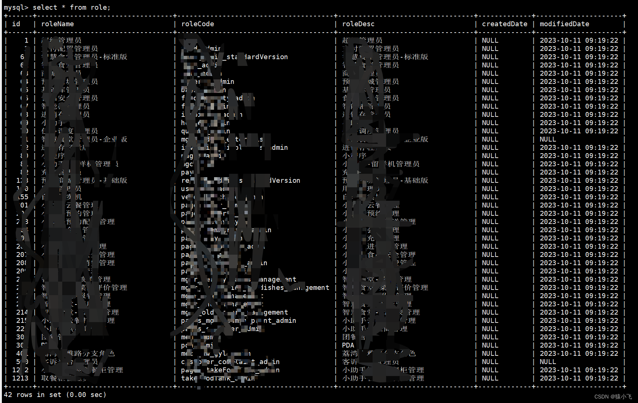This screenshot has width=638, height=403.
Task: Select the timestamp 2023-10-11 09:19:22 in row one
Action: [x=579, y=40]
